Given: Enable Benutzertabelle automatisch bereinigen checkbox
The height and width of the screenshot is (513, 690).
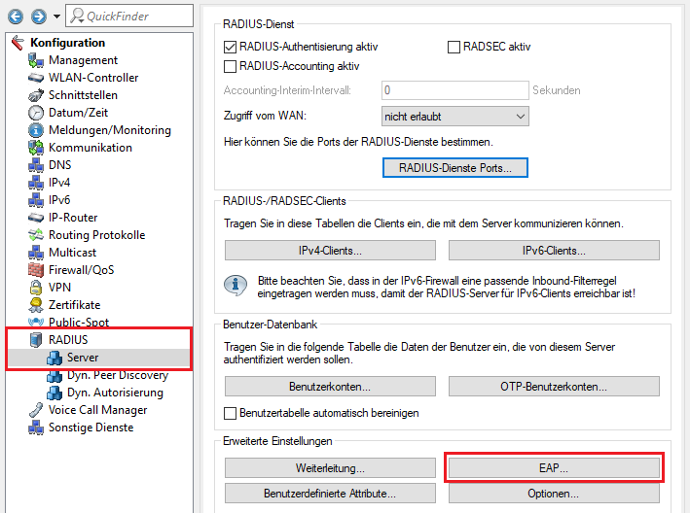Looking at the screenshot, I should point(230,413).
